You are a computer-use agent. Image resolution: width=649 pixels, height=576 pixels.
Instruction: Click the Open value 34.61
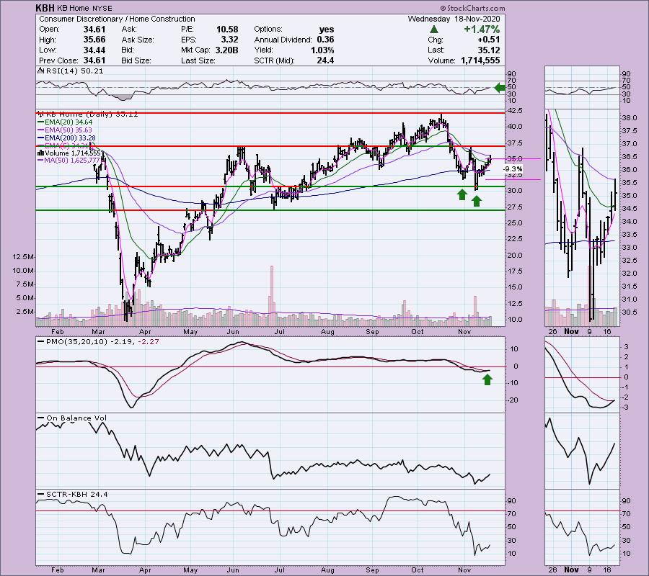[94, 30]
